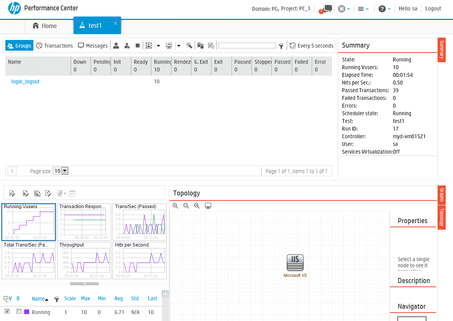Click the line graph thumbnail icon in toolbar
Screen dimensions: 453x321
72,193
